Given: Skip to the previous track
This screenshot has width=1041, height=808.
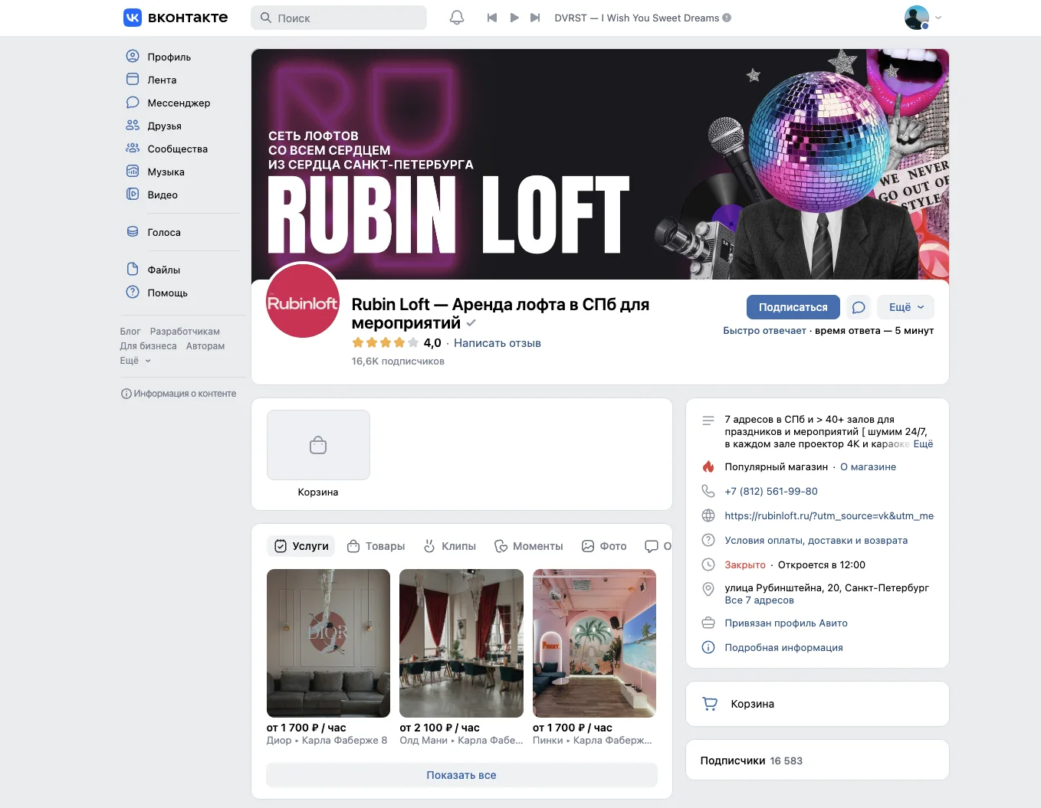Looking at the screenshot, I should coord(492,18).
